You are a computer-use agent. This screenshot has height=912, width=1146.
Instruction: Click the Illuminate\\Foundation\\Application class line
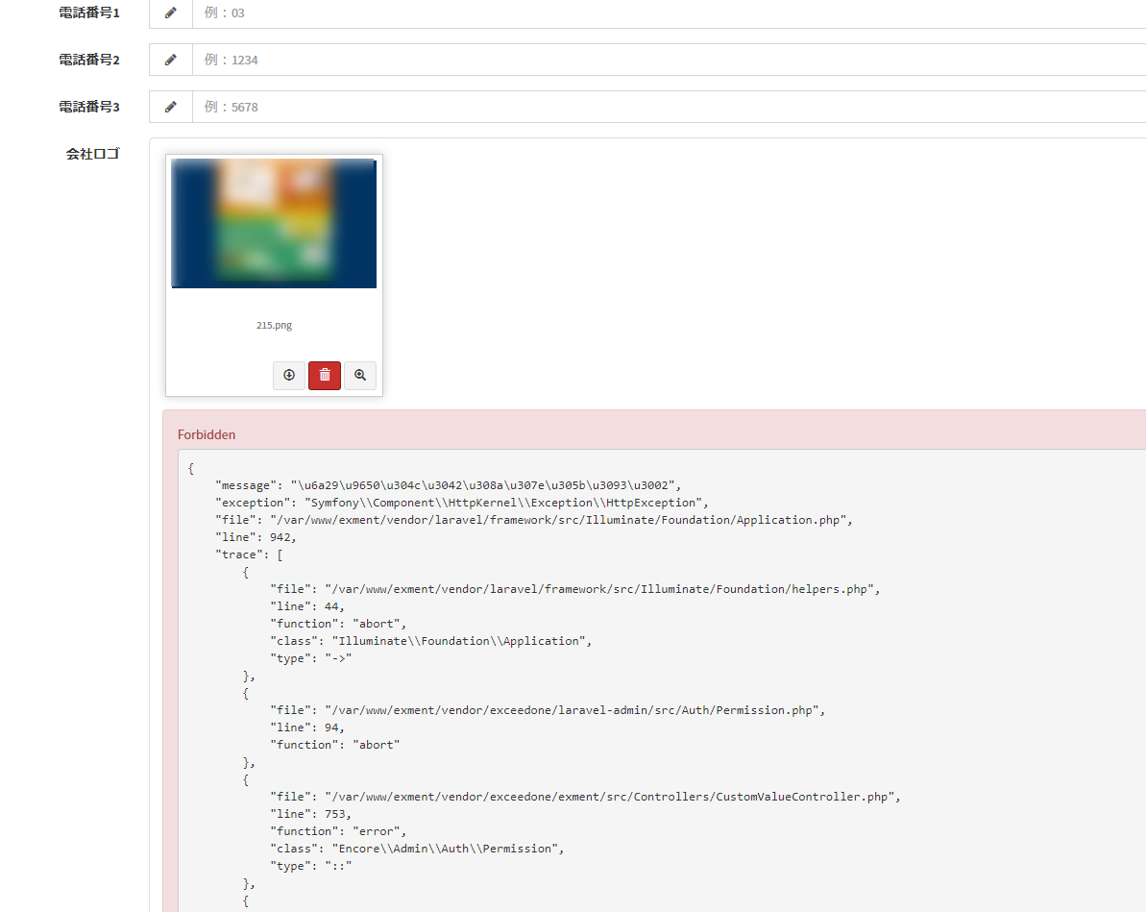click(430, 641)
